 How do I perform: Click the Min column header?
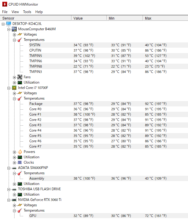tap(125, 18)
